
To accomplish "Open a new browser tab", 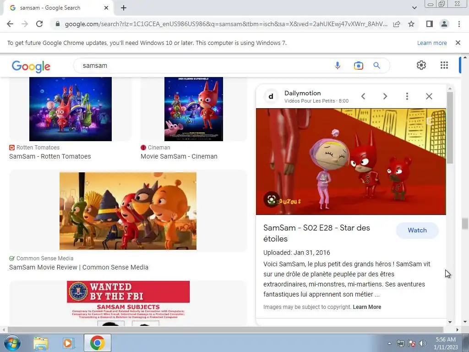I will [x=124, y=8].
